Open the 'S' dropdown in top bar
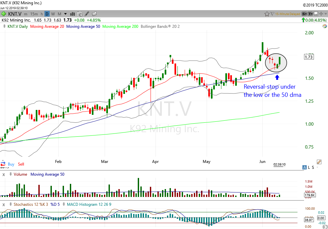The image size is (328, 229). pos(304,14)
